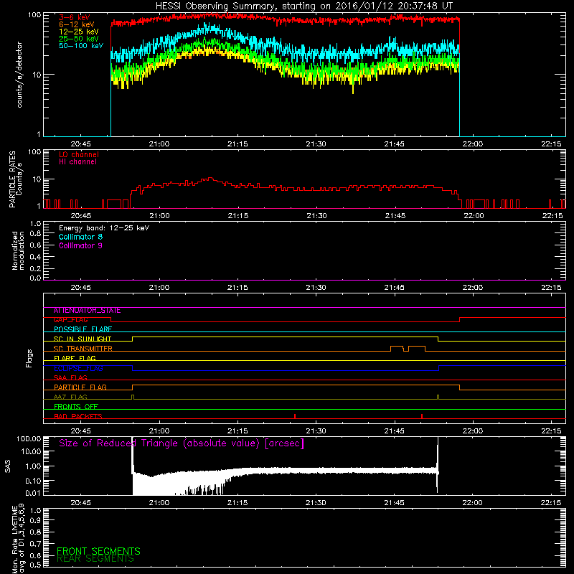This screenshot has width=574, height=574.
Task: Click the REAR SEGMENTS legend label
Action: [95, 559]
